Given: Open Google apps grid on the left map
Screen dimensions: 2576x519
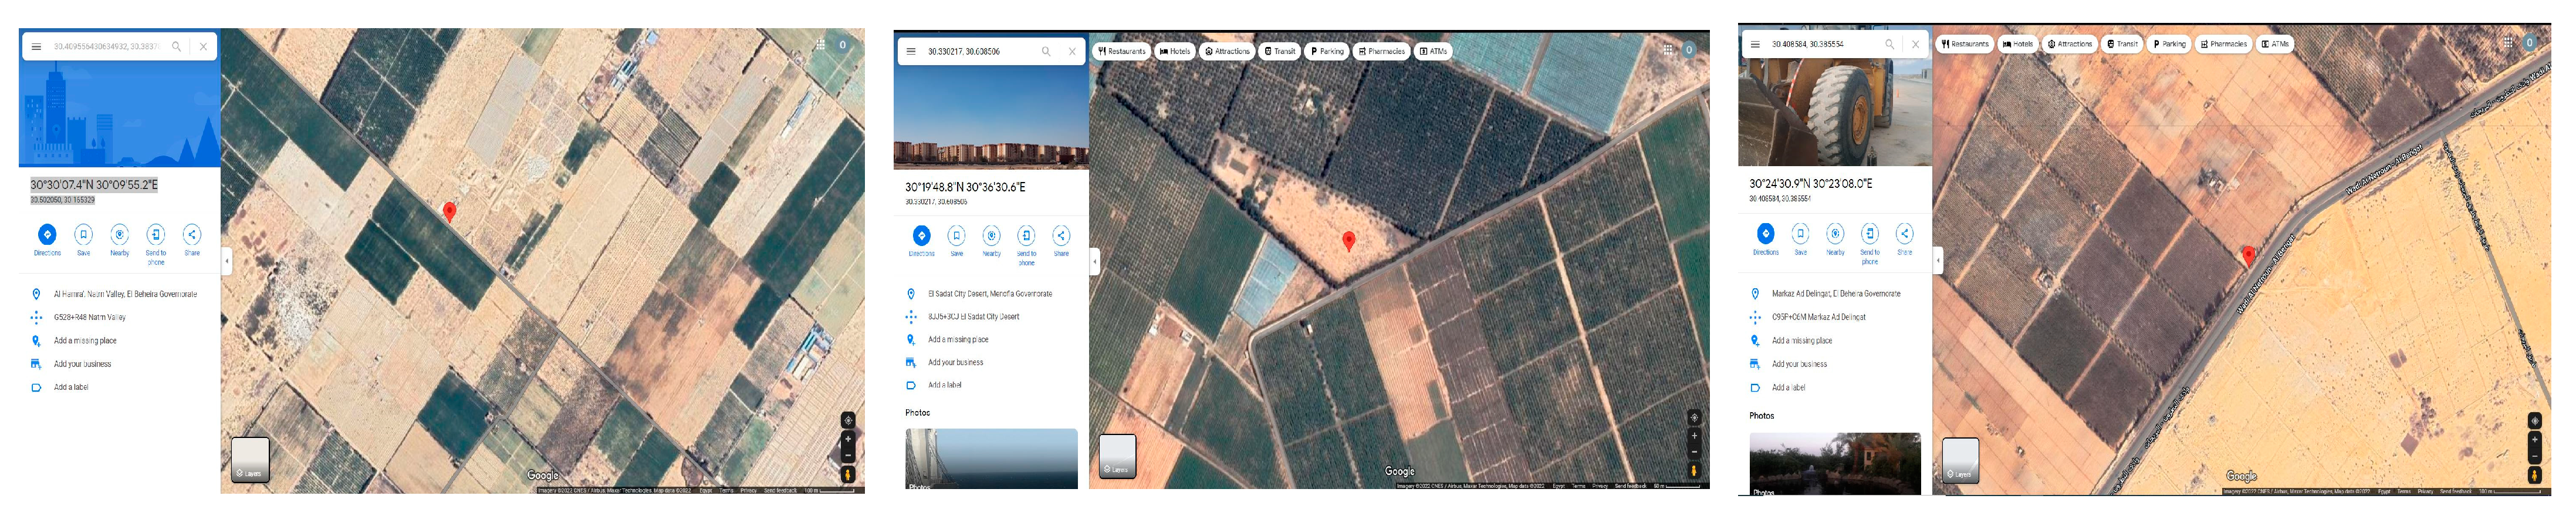Looking at the screenshot, I should click(821, 45).
